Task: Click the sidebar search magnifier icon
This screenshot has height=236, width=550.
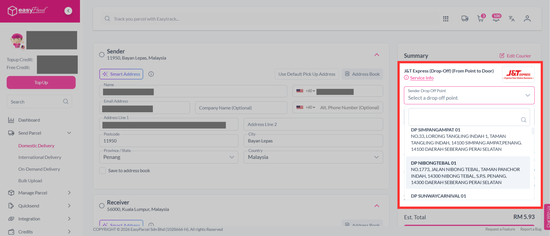Action: pos(66,102)
